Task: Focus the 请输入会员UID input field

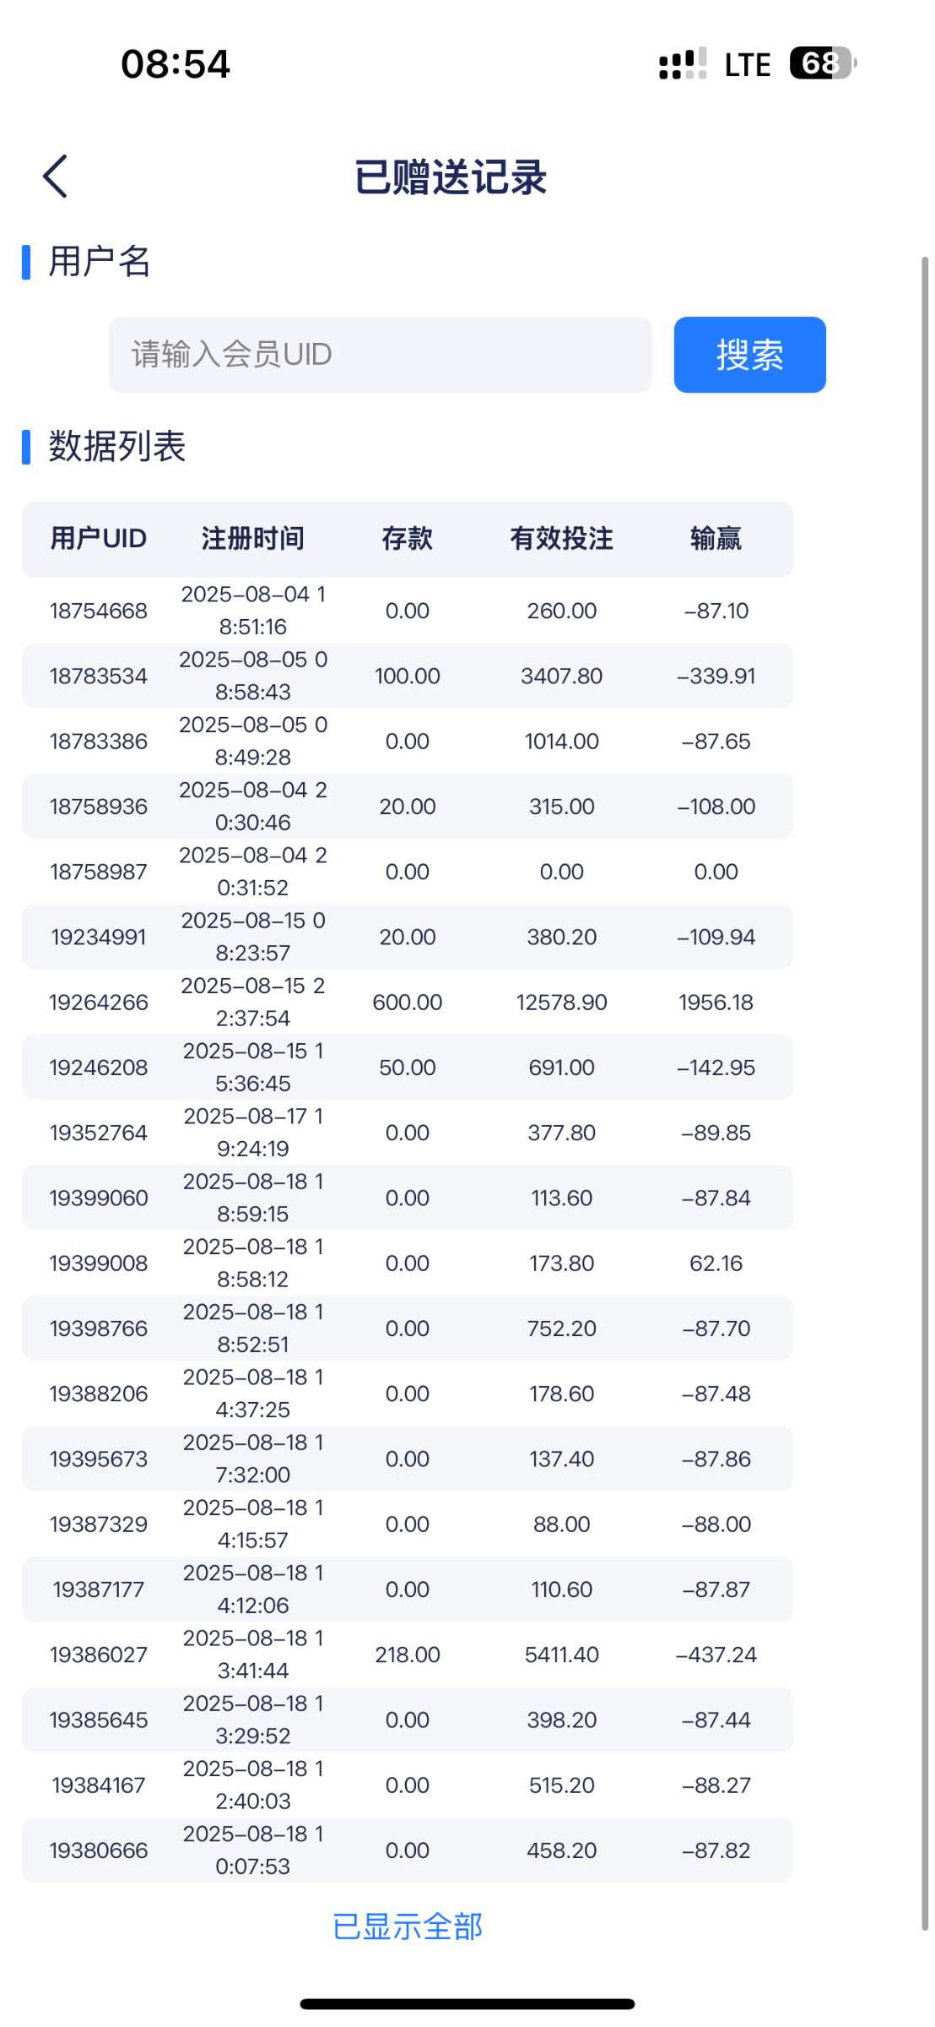Action: coord(380,355)
